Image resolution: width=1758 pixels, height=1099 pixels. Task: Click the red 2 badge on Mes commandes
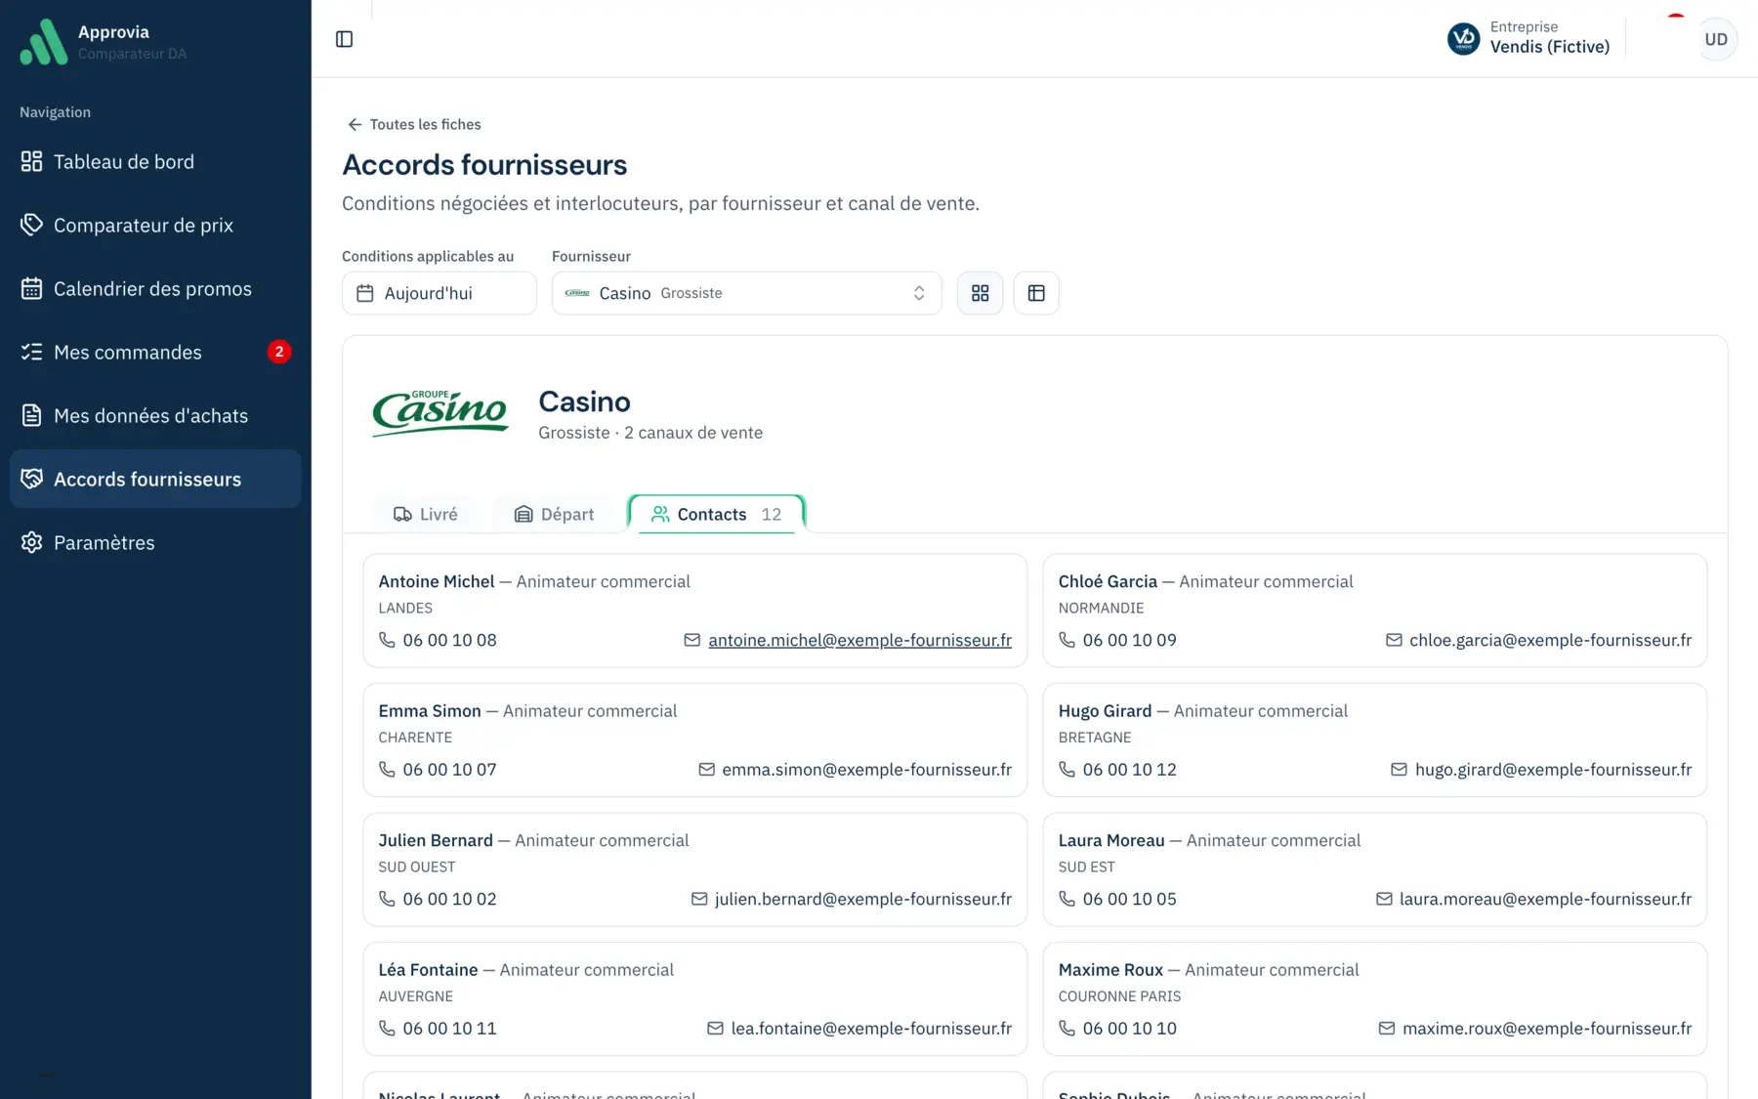coord(279,352)
